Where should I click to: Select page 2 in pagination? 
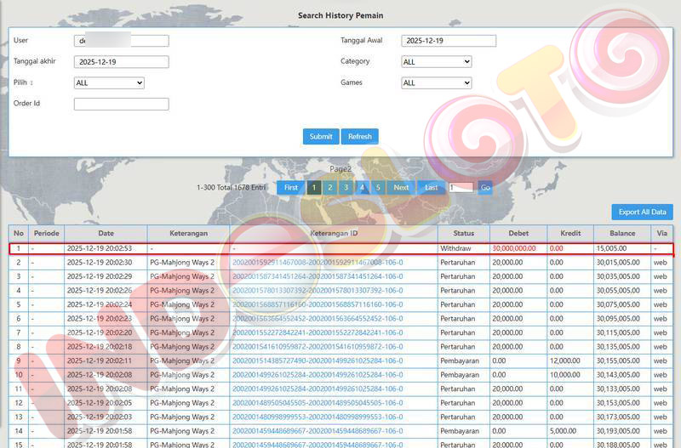(x=329, y=187)
